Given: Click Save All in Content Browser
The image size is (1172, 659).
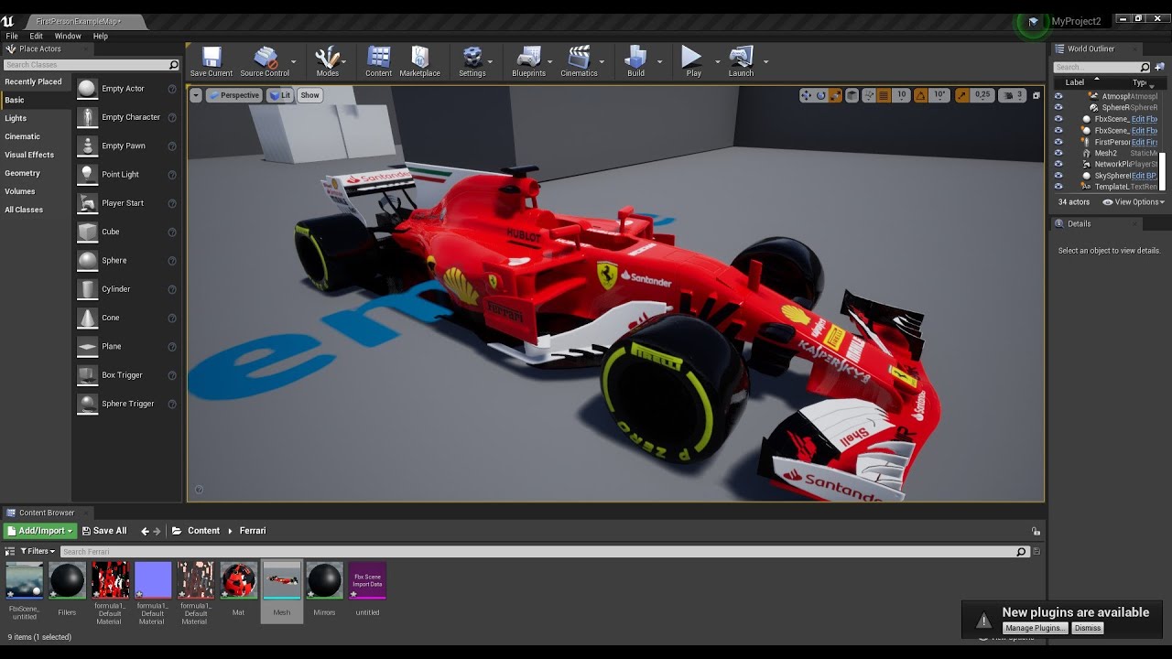Looking at the screenshot, I should click(x=104, y=531).
